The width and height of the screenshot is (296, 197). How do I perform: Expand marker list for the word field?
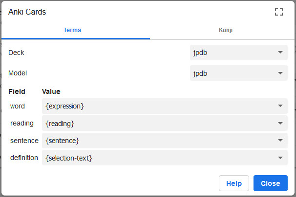click(x=280, y=106)
